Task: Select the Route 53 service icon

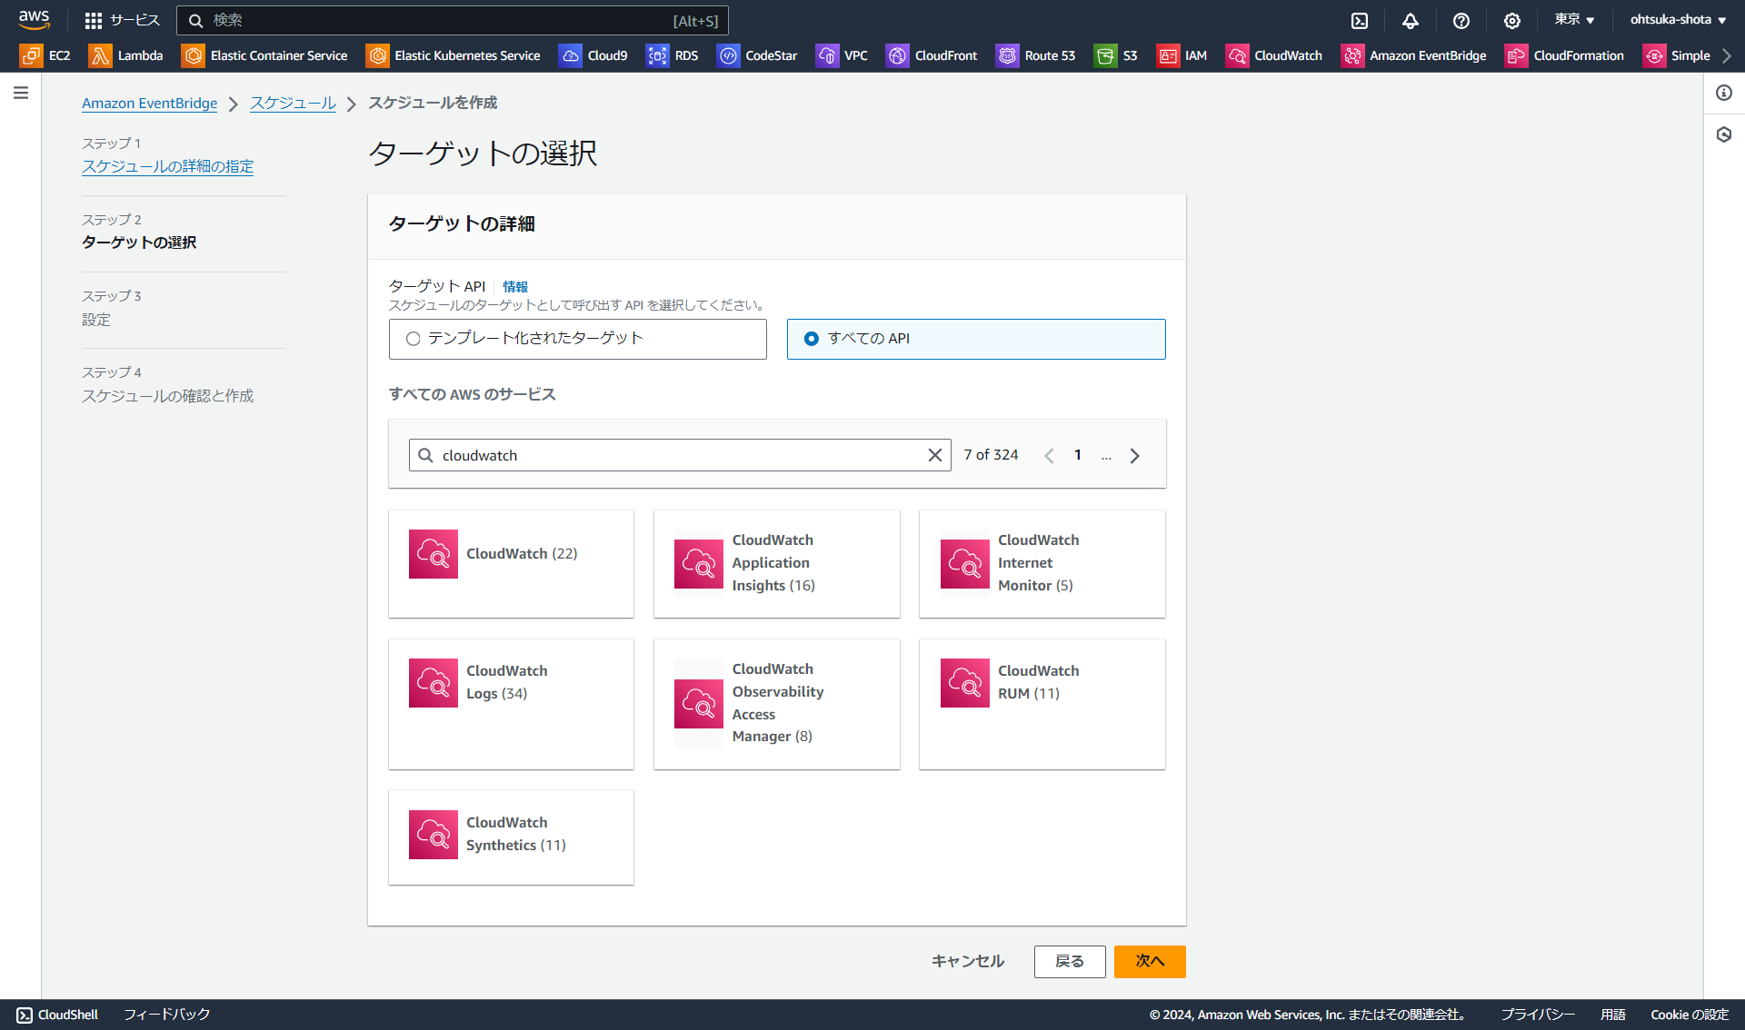Action: click(1007, 55)
